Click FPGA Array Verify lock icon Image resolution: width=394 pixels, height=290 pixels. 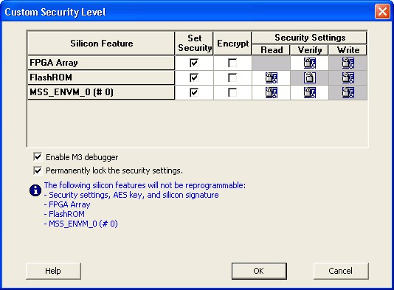pos(310,63)
